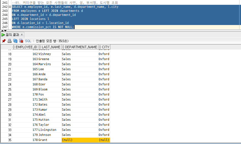Click the LEFT JOIN locations line in editor
This screenshot has width=241, height=144.
31,19
